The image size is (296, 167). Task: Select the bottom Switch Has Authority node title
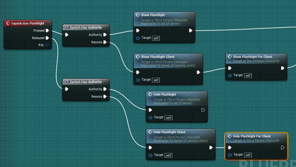click(x=86, y=82)
